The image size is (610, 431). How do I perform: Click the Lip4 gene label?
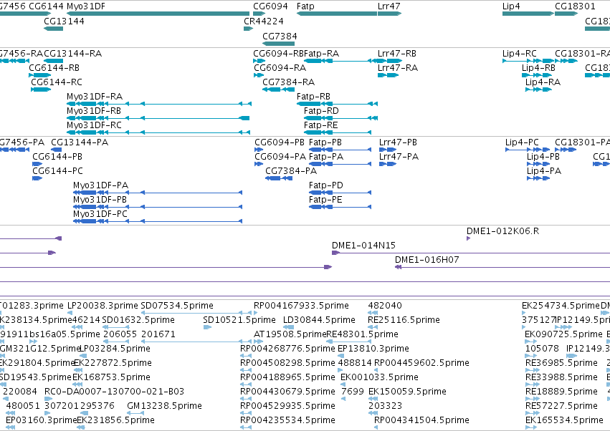tap(511, 6)
